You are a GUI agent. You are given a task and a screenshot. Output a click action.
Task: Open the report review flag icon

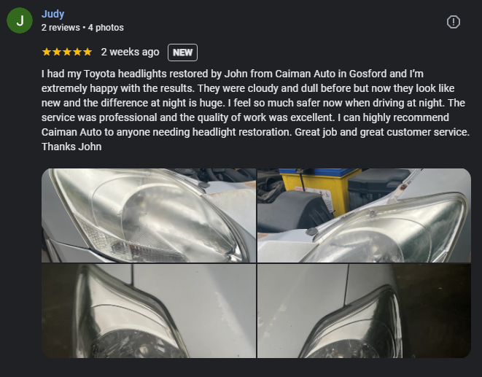click(x=453, y=22)
